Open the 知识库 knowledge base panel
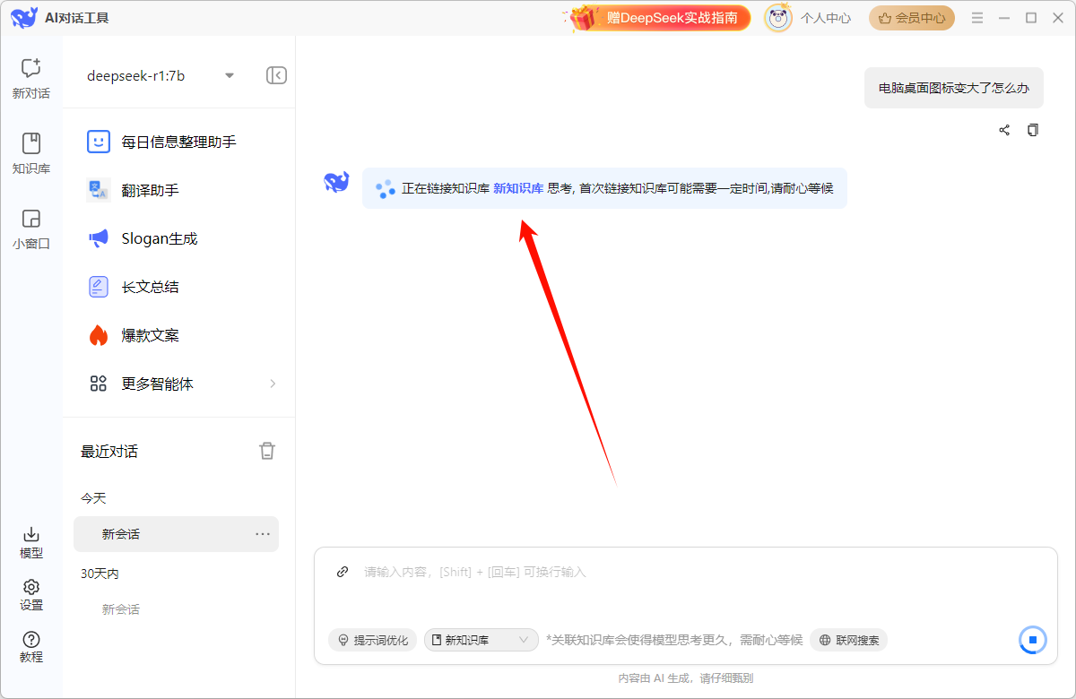 pos(30,152)
